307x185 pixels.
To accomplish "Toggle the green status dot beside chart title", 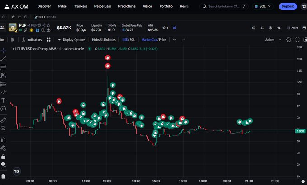I will 90,49.
